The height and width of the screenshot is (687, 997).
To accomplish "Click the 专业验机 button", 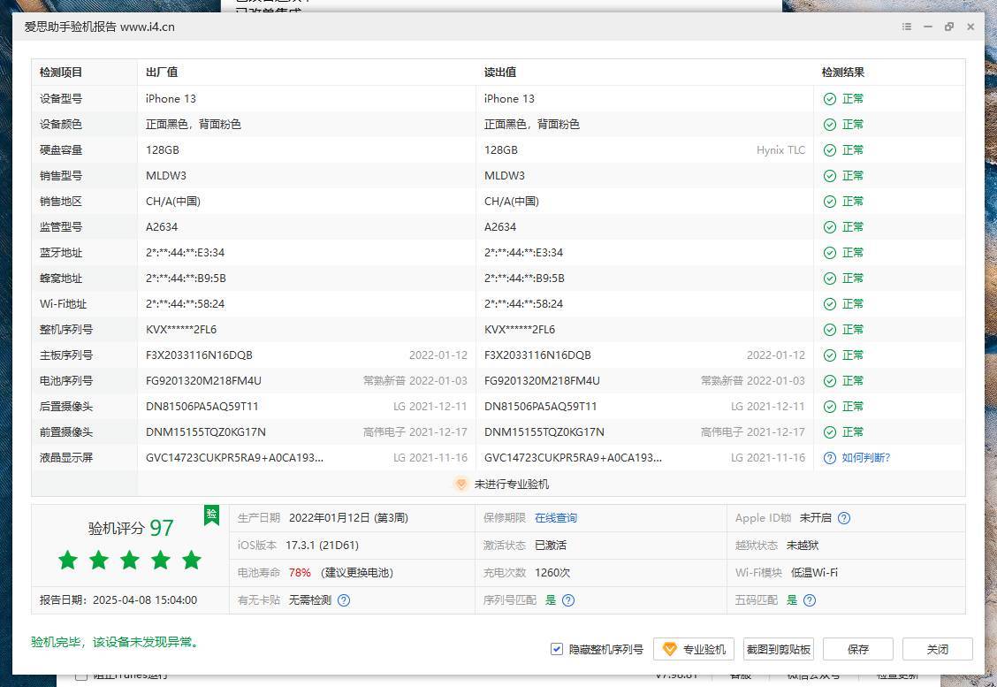I will coord(694,650).
